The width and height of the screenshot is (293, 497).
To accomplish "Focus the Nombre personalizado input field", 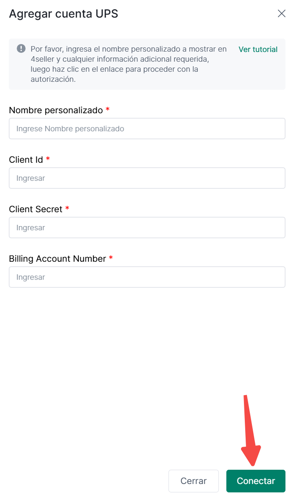I will tap(147, 129).
